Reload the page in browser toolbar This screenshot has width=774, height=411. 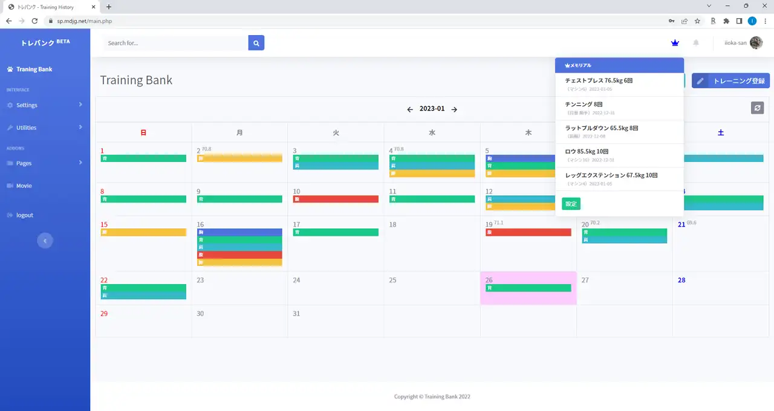pos(34,21)
